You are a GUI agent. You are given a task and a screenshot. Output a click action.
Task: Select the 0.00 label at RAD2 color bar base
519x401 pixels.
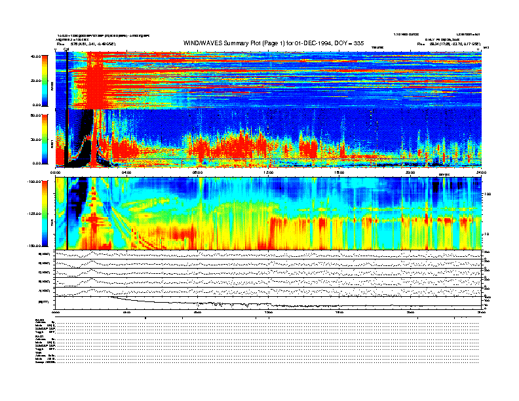(x=37, y=105)
